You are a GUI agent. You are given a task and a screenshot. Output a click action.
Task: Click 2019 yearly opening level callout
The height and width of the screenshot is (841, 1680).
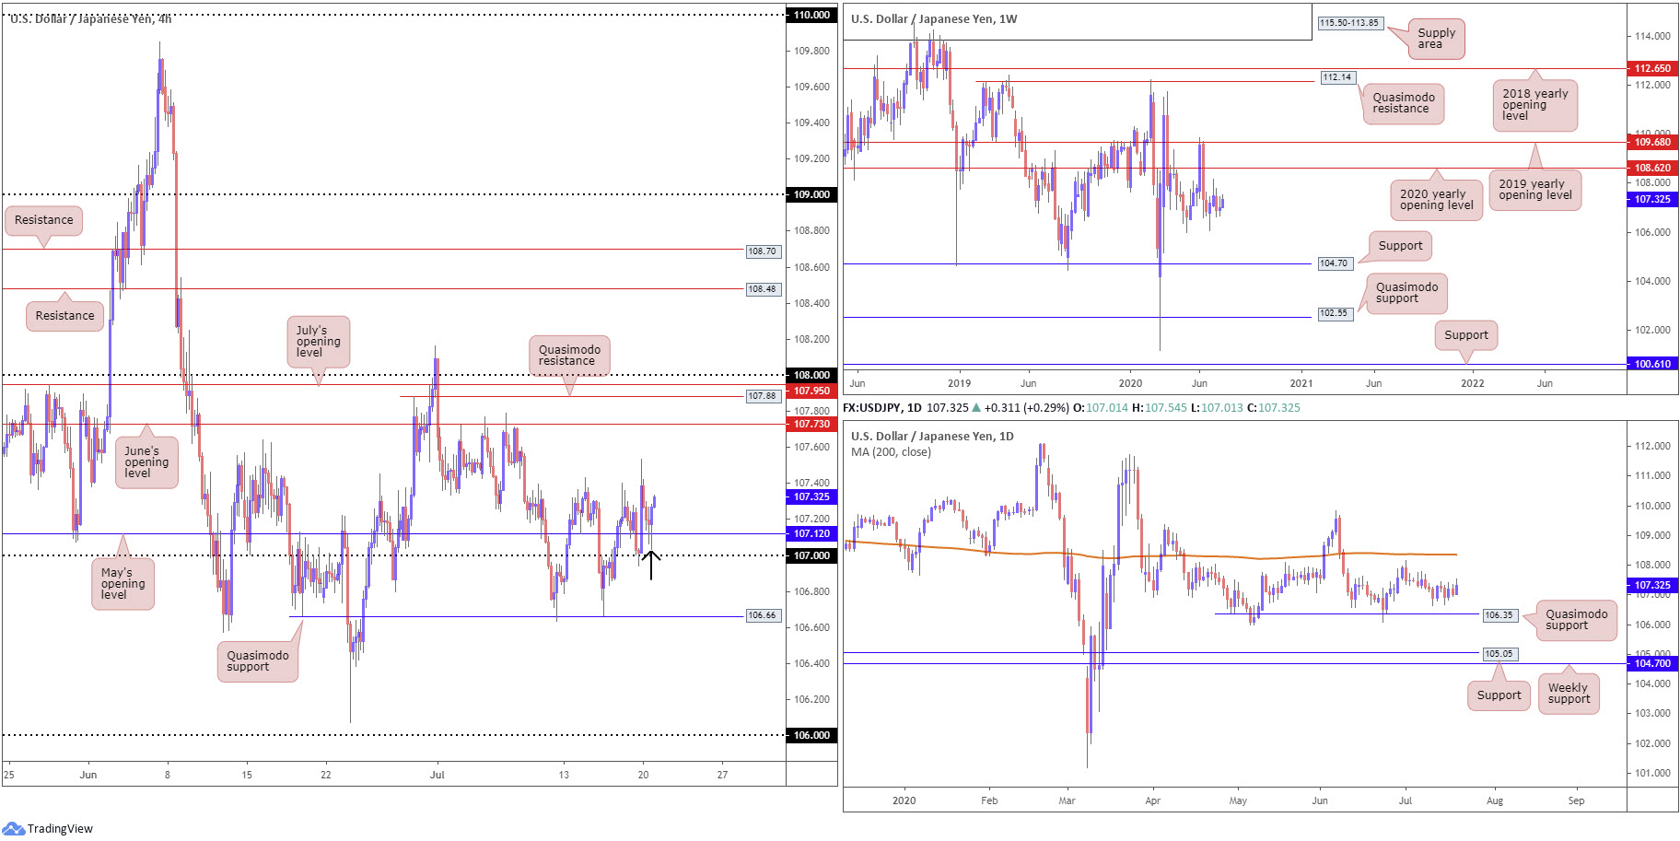coord(1535,190)
